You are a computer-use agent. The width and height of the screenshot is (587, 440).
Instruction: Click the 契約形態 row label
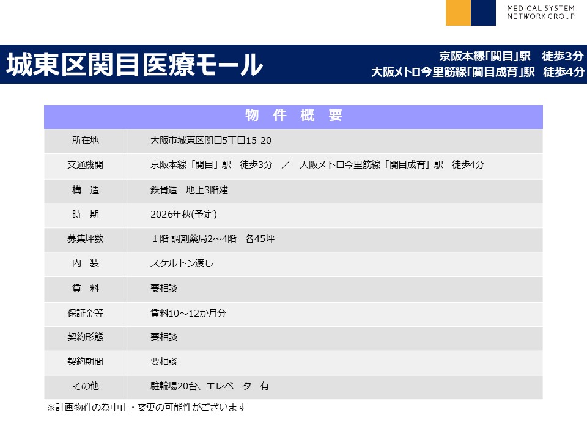point(86,337)
